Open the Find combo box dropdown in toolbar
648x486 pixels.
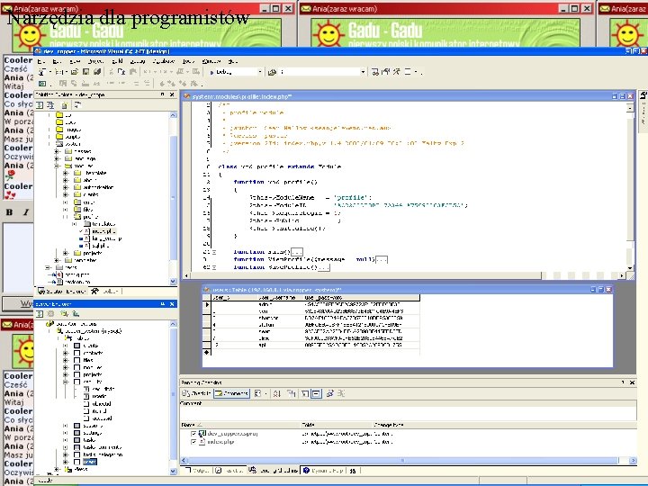point(363,72)
